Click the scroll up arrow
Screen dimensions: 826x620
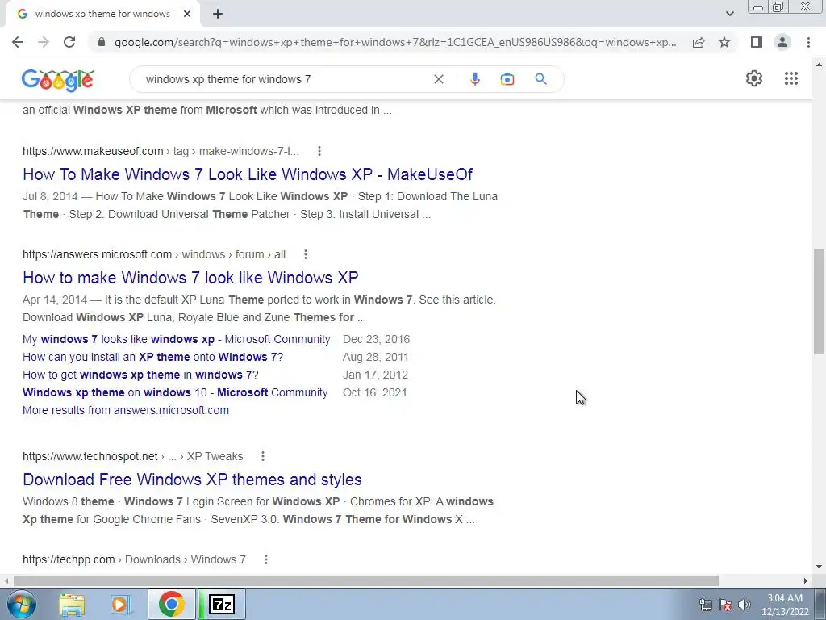tap(819, 65)
